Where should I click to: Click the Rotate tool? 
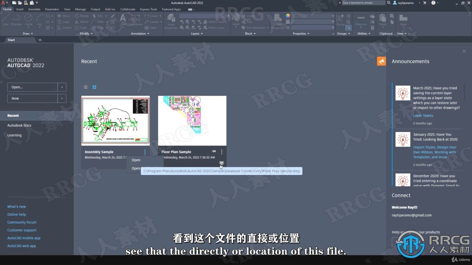click(81, 16)
